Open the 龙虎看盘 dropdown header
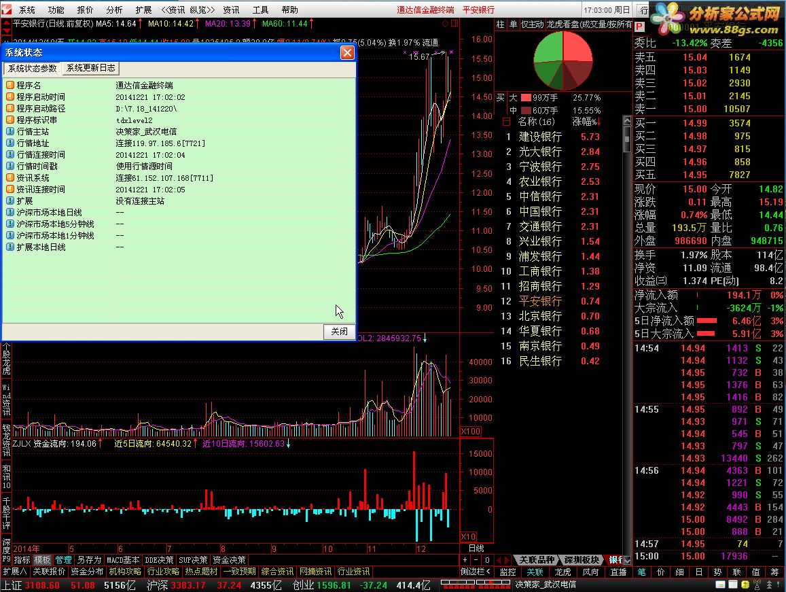Viewport: 786px width, 592px height. pos(589,24)
